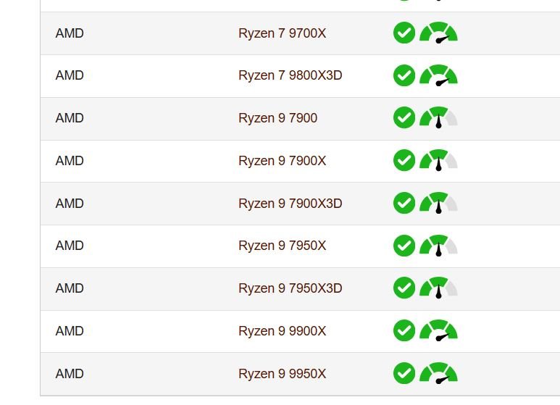
Task: Open the Ryzen 9 7900 link
Action: coord(277,118)
